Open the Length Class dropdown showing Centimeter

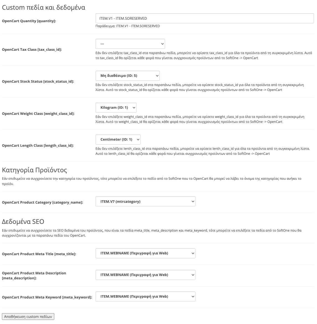(118, 140)
